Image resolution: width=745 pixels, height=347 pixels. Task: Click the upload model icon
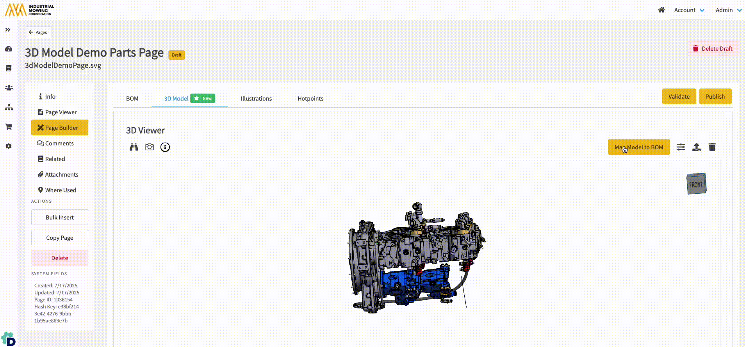pyautogui.click(x=697, y=147)
